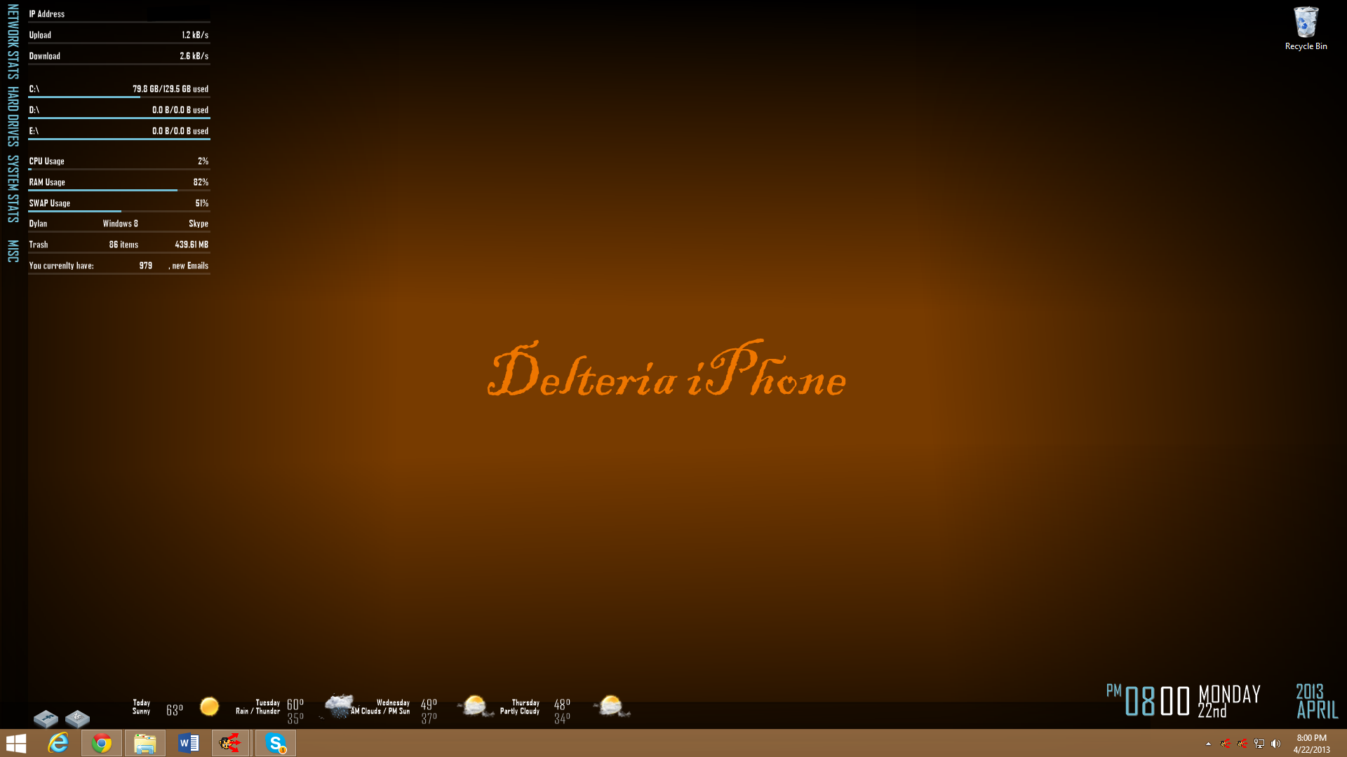Open Google Chrome in the taskbar
This screenshot has width=1347, height=757.
(102, 743)
